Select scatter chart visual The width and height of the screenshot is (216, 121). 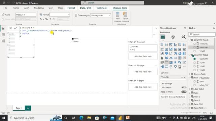pos(171,54)
